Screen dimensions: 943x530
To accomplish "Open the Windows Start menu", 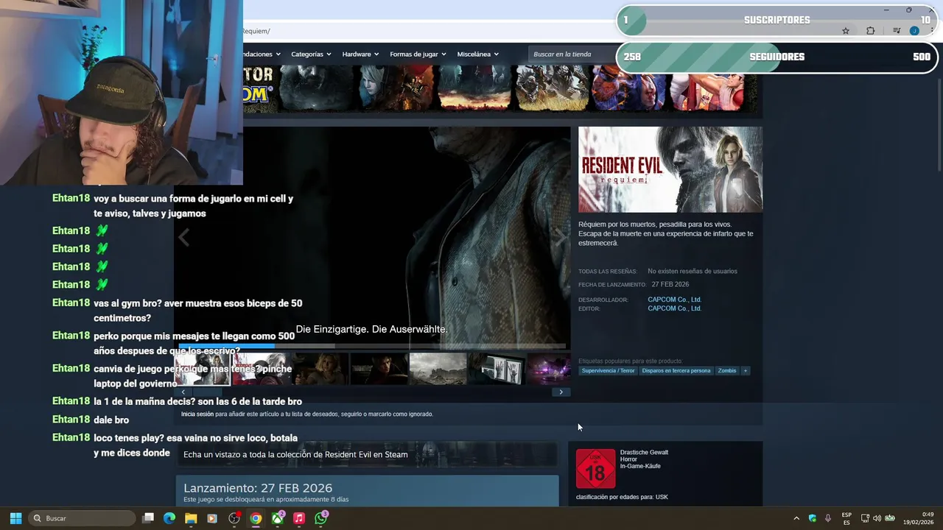I will (x=15, y=518).
